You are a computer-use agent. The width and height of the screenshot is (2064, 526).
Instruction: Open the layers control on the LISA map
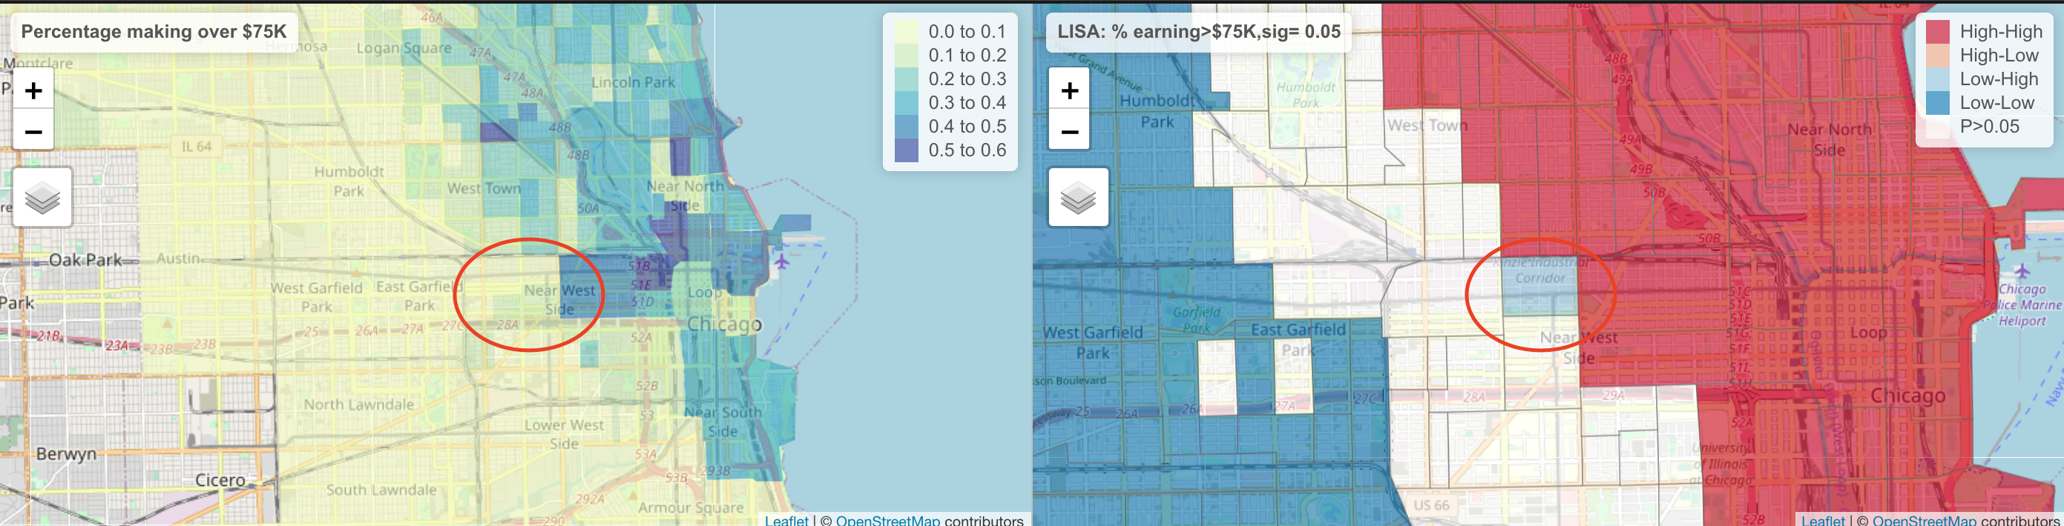click(1079, 197)
